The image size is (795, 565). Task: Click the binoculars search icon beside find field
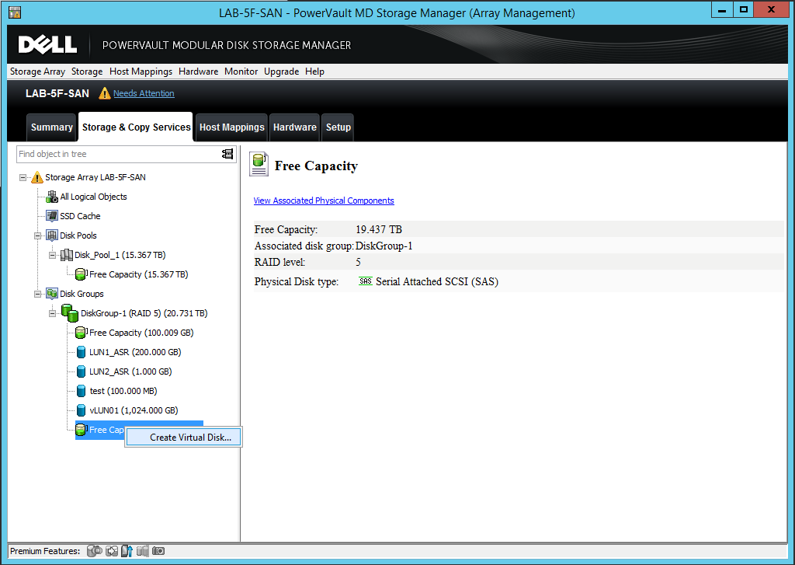[227, 154]
